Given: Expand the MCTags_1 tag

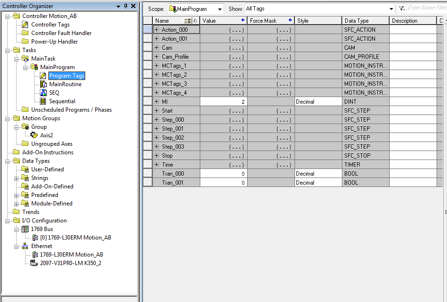Looking at the screenshot, I should (x=157, y=65).
